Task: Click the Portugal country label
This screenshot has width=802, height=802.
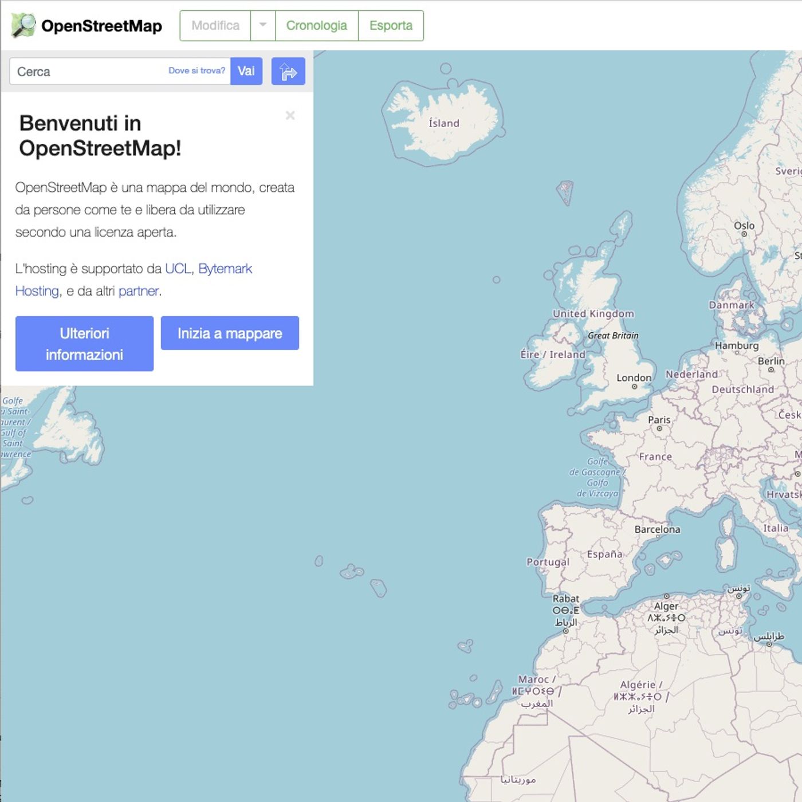Action: coord(548,562)
